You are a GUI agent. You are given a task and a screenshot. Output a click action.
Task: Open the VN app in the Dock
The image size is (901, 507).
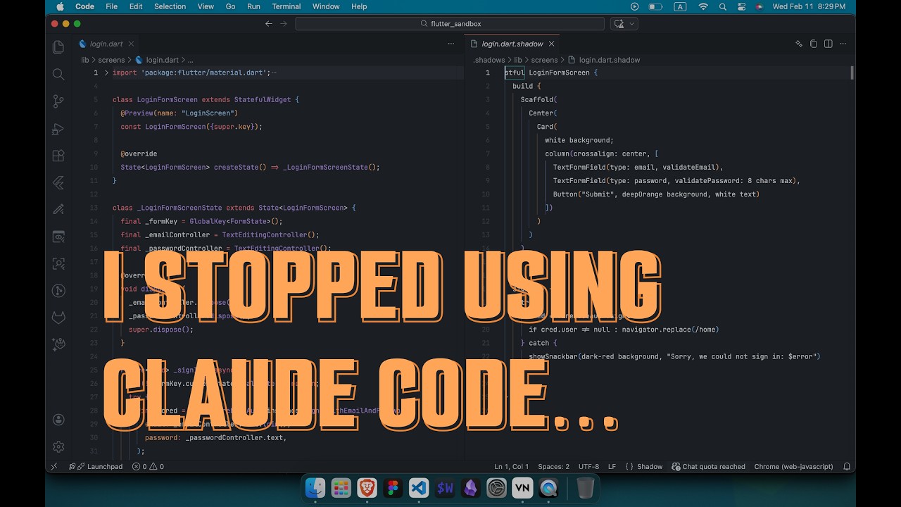(522, 488)
